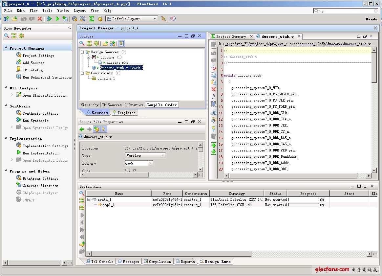
Task: Click the search magnifier in Flow Navigator
Action: click(7, 36)
